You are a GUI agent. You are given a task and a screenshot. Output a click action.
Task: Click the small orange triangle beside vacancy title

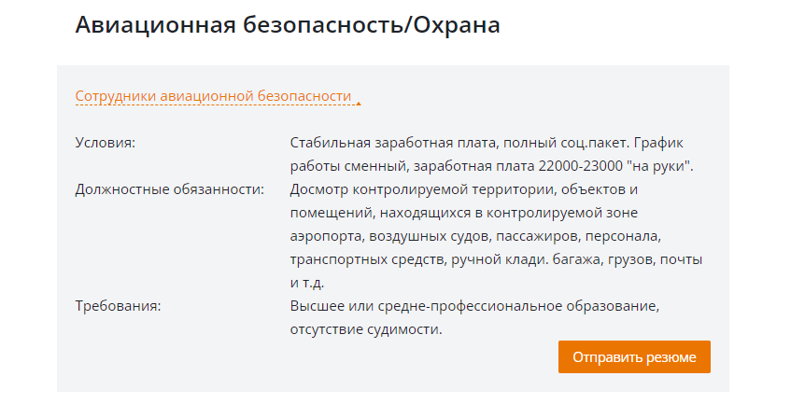tap(359, 103)
